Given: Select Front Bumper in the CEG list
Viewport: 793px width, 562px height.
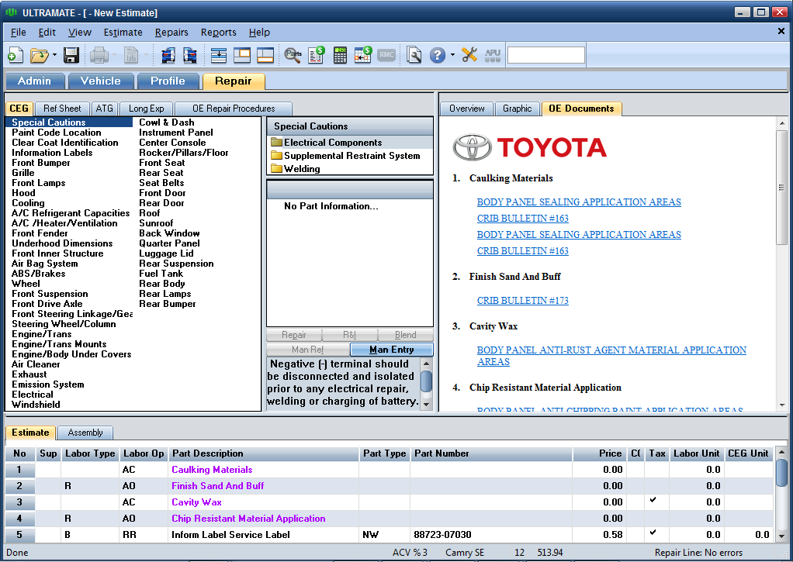Looking at the screenshot, I should [41, 163].
